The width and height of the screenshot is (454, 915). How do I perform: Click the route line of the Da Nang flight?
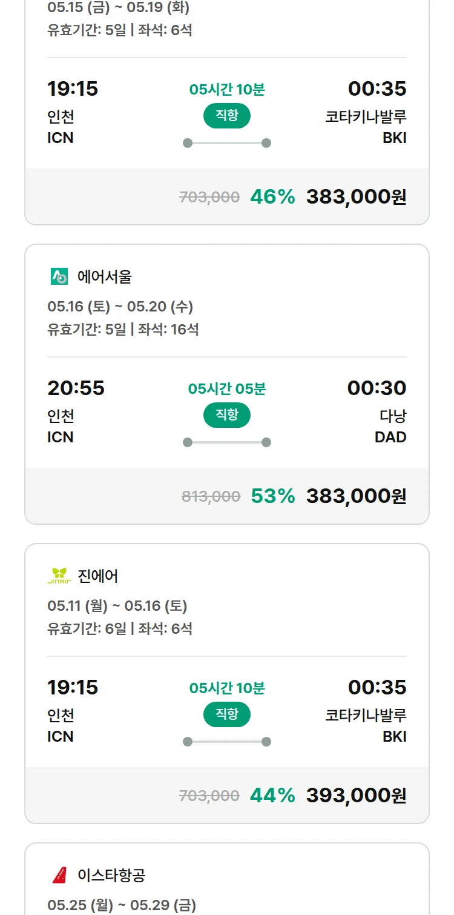(227, 442)
